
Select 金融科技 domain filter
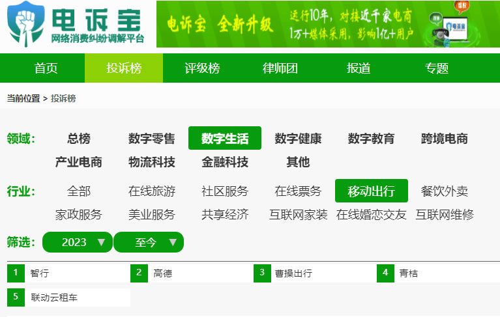pyautogui.click(x=225, y=162)
